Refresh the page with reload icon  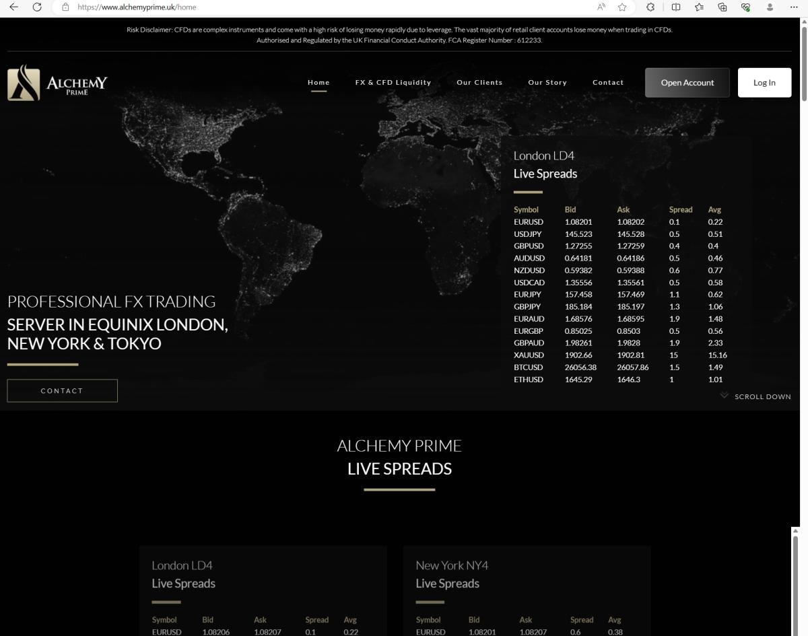(x=37, y=7)
